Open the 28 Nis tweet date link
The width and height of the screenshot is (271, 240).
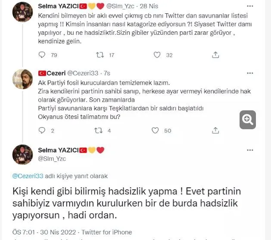(149, 6)
